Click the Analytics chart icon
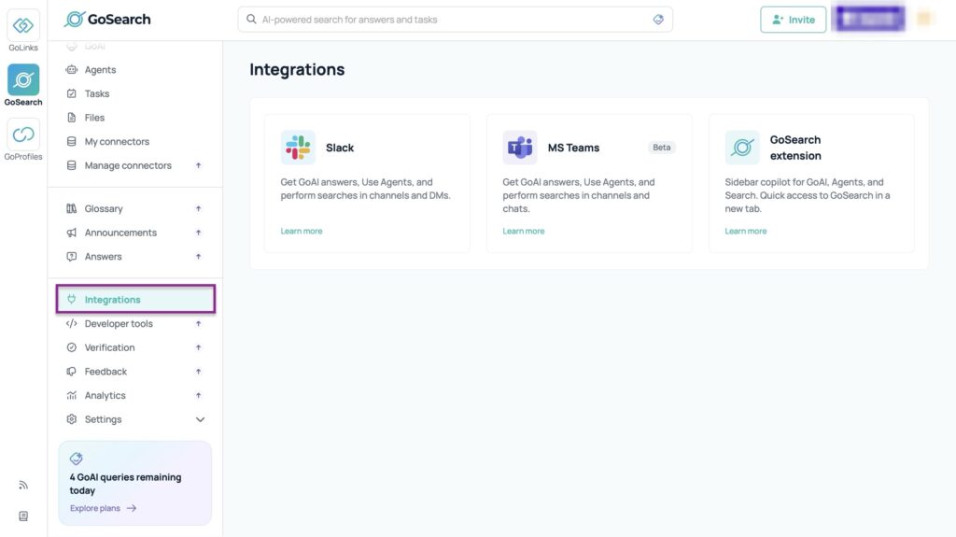 coord(71,395)
